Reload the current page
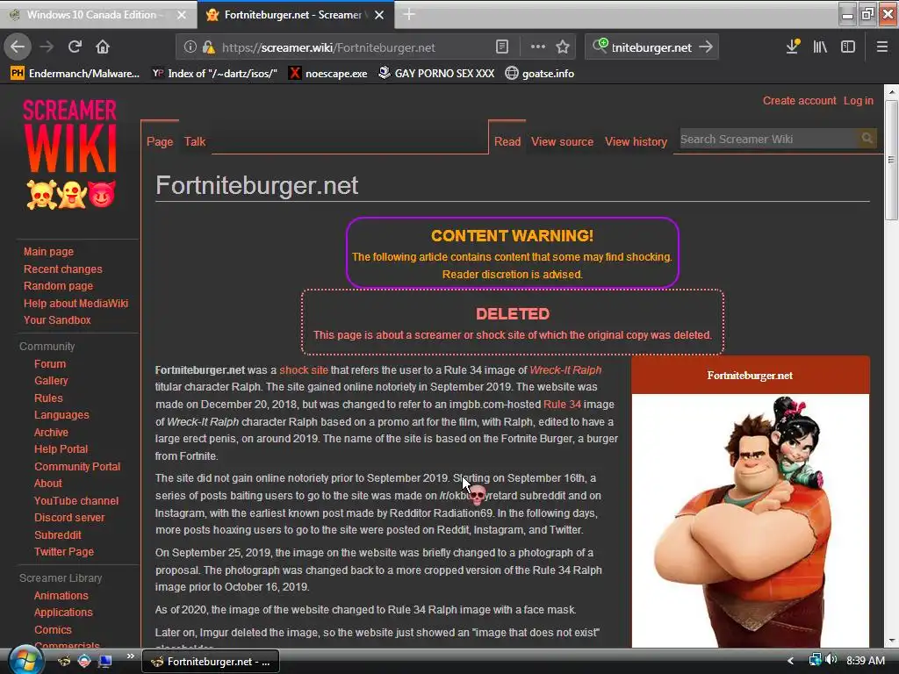899x674 pixels. (75, 47)
